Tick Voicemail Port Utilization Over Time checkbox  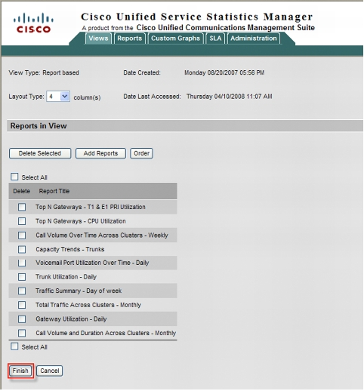[22, 263]
